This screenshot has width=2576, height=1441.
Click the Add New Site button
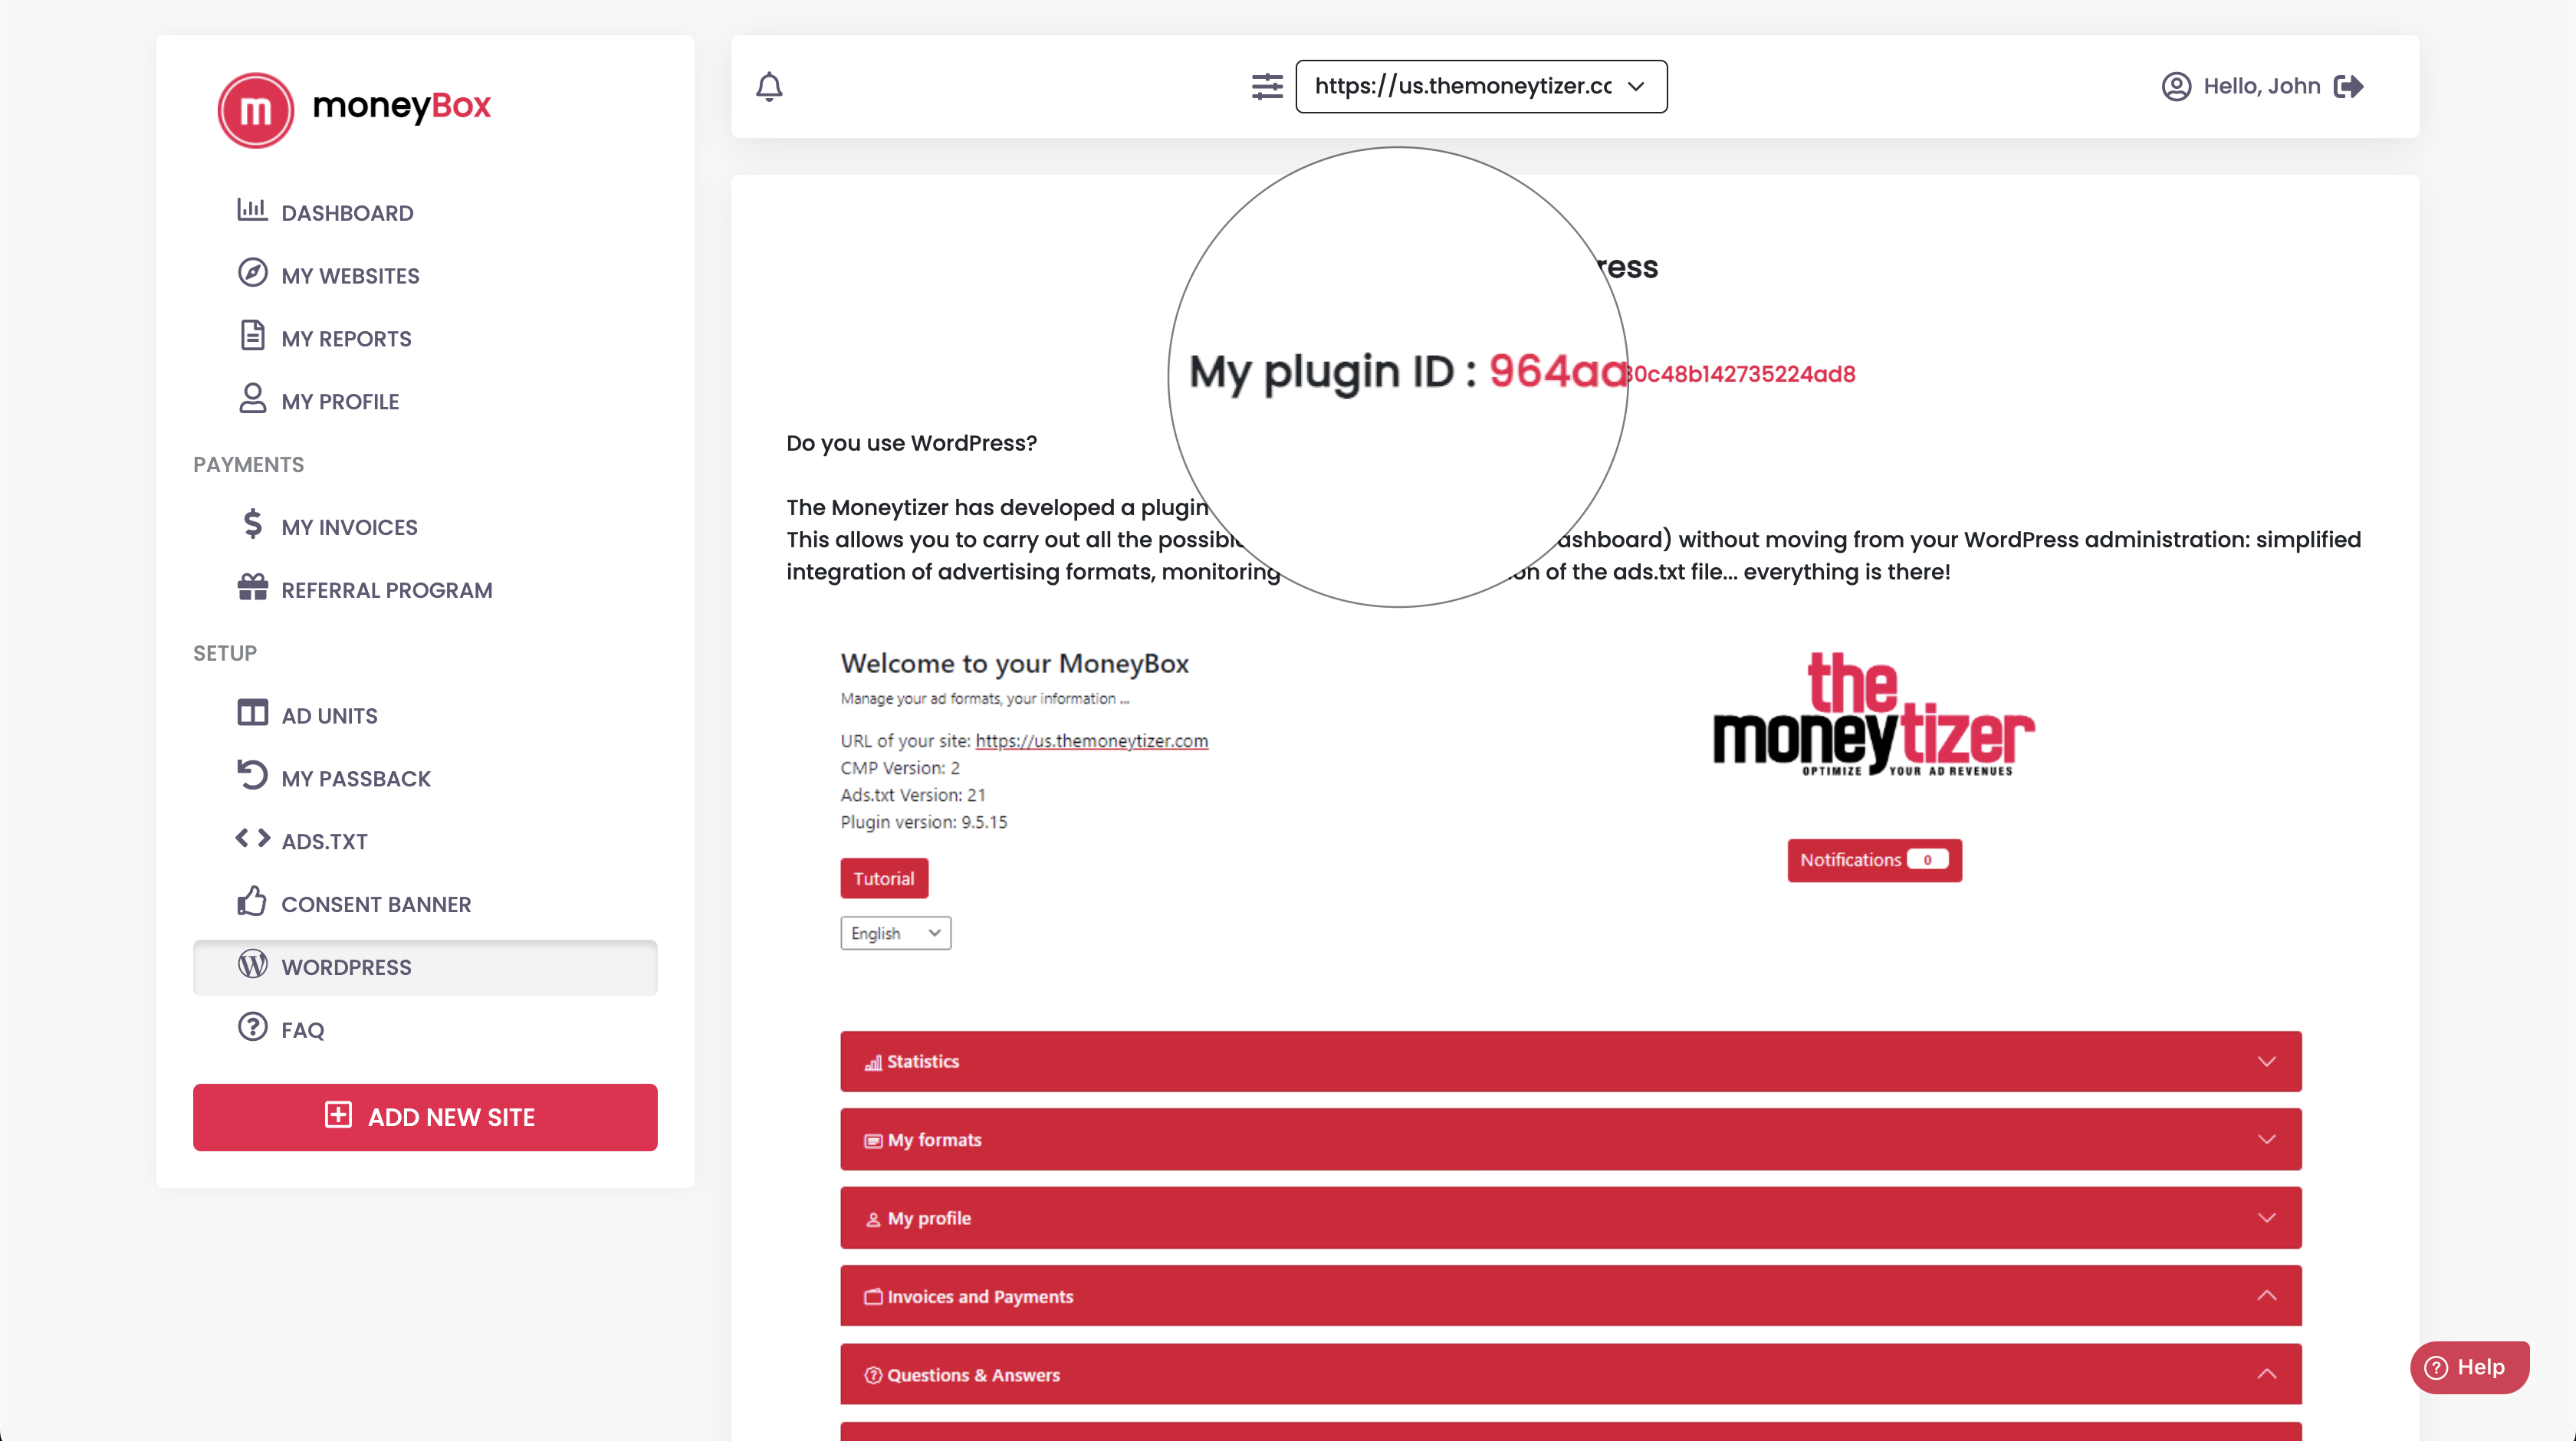coord(425,1116)
